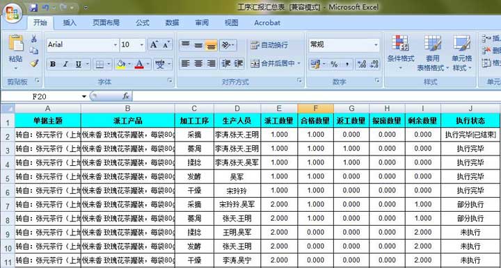This screenshot has height=268, width=501.
Task: Align text to top
Action: click(x=186, y=45)
